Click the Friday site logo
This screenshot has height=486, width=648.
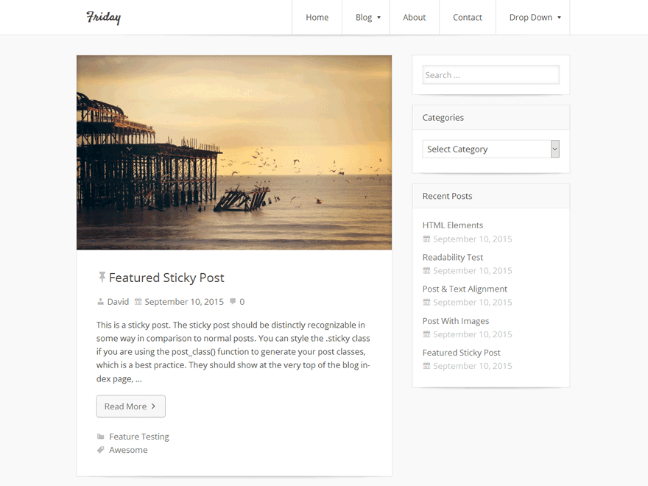click(103, 18)
